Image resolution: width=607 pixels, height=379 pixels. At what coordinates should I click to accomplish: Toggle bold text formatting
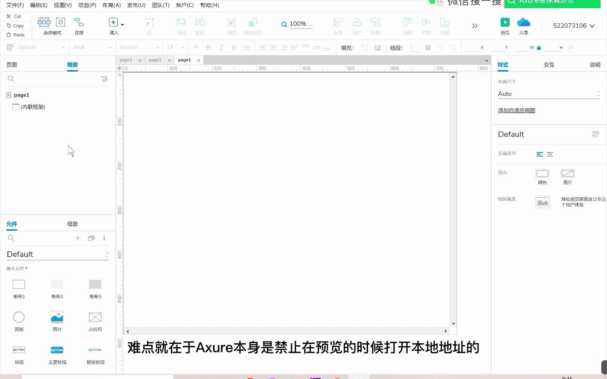tap(209, 48)
